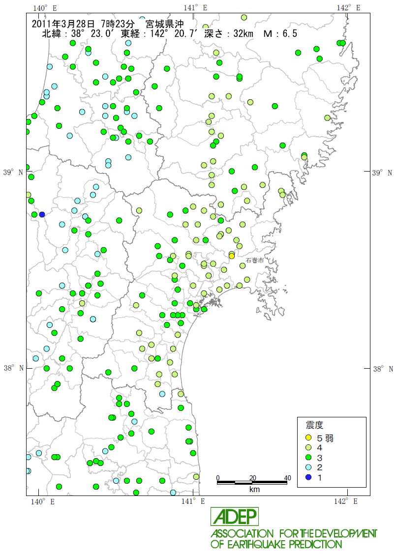Click the top 141° E longitude label
The image size is (396, 554).
[195, 8]
